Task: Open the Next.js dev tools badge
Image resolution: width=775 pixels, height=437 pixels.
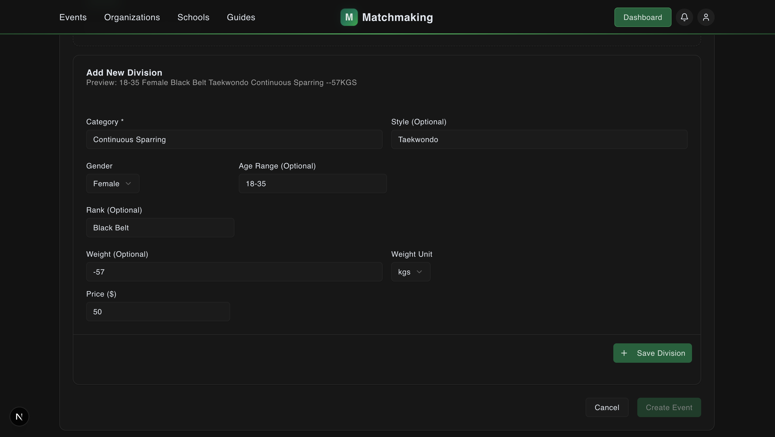Action: (x=19, y=417)
